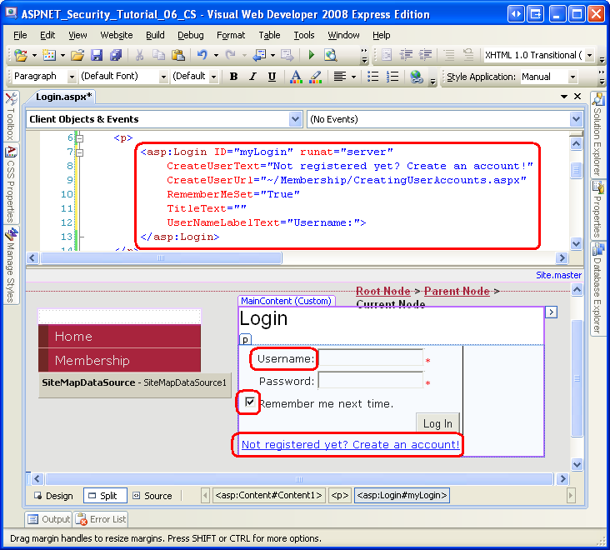Viewport: 610px width, 550px height.
Task: Toggle Bold formatting
Action: click(x=233, y=77)
